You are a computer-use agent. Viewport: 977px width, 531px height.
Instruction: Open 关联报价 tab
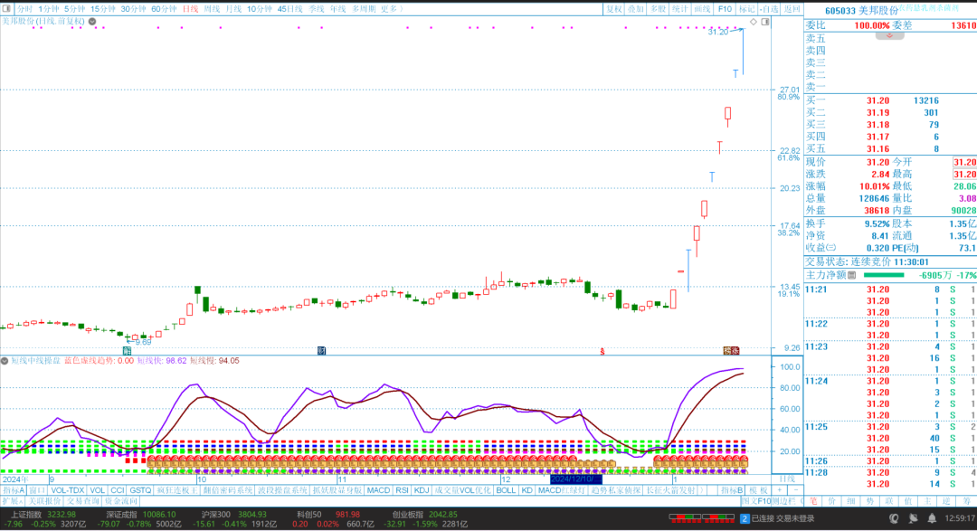coord(45,501)
